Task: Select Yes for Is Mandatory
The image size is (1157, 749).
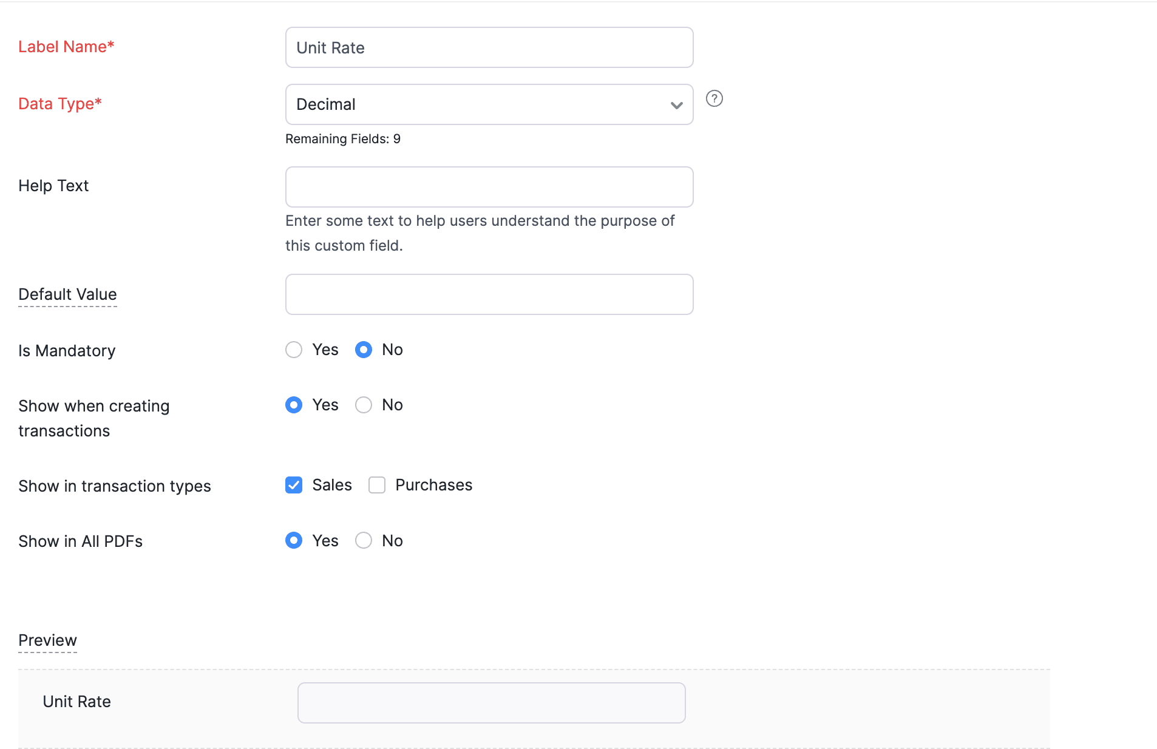Action: pyautogui.click(x=294, y=350)
